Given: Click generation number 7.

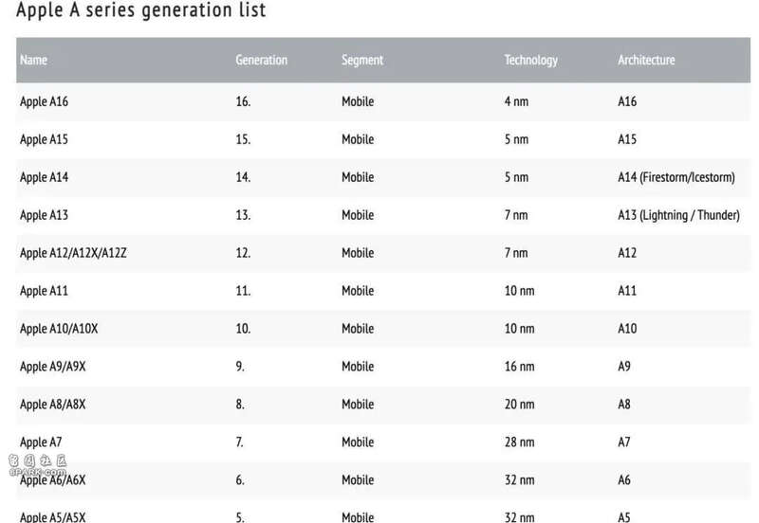Looking at the screenshot, I should [x=240, y=442].
